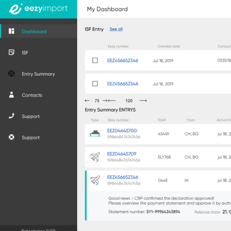This screenshot has width=231, height=231.
Task: Click the eezyimport logo icon
Action: pyautogui.click(x=16, y=9)
